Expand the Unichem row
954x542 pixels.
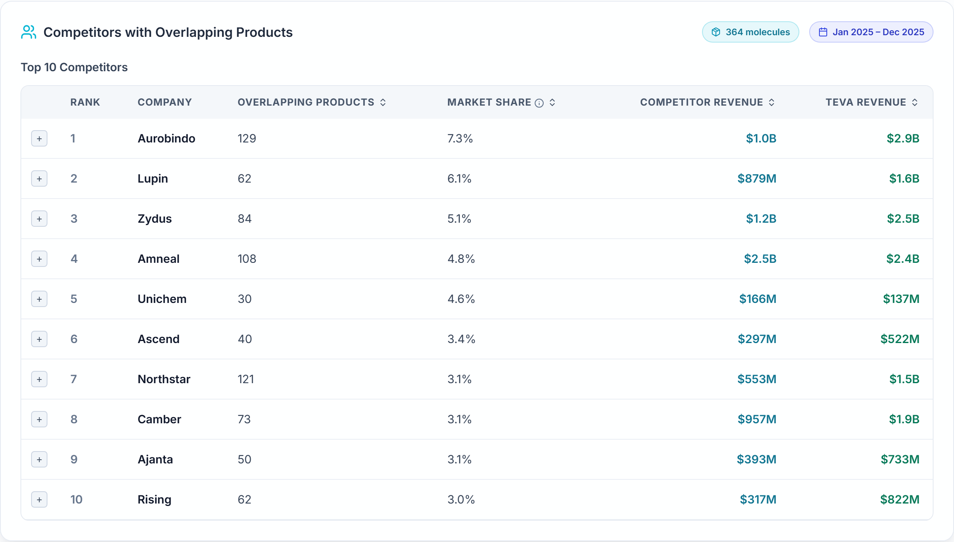[x=39, y=299]
